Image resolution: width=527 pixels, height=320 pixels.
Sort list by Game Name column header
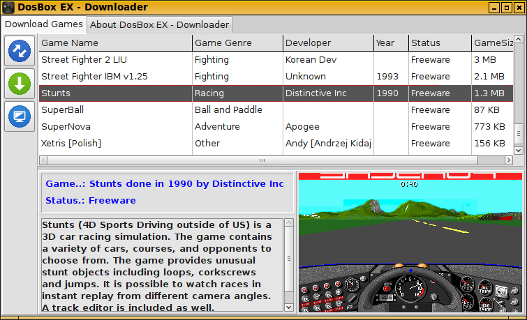[115, 43]
